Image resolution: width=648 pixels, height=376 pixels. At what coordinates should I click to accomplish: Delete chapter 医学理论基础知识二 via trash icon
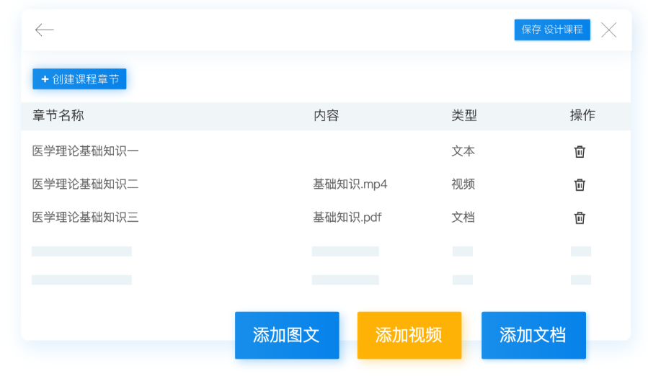pos(580,184)
